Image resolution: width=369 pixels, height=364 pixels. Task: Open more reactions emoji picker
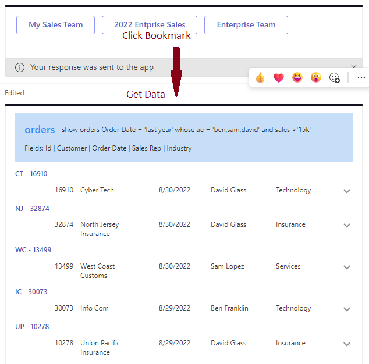point(335,77)
